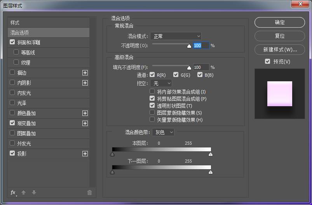
Task: Move effect up with the up arrow
Action: 23,193
